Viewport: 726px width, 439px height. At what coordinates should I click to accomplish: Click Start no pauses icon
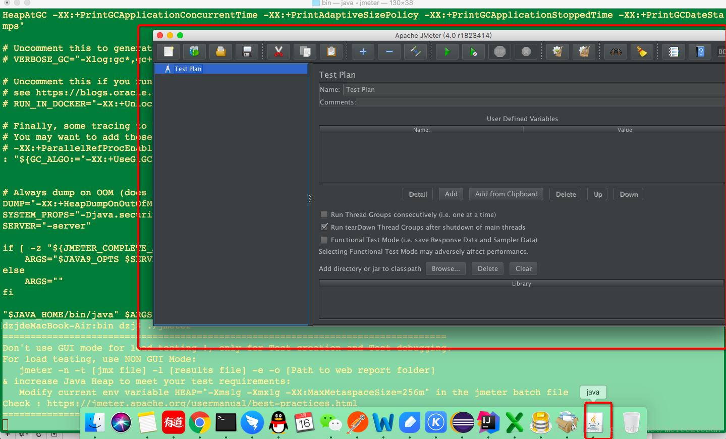pyautogui.click(x=473, y=51)
